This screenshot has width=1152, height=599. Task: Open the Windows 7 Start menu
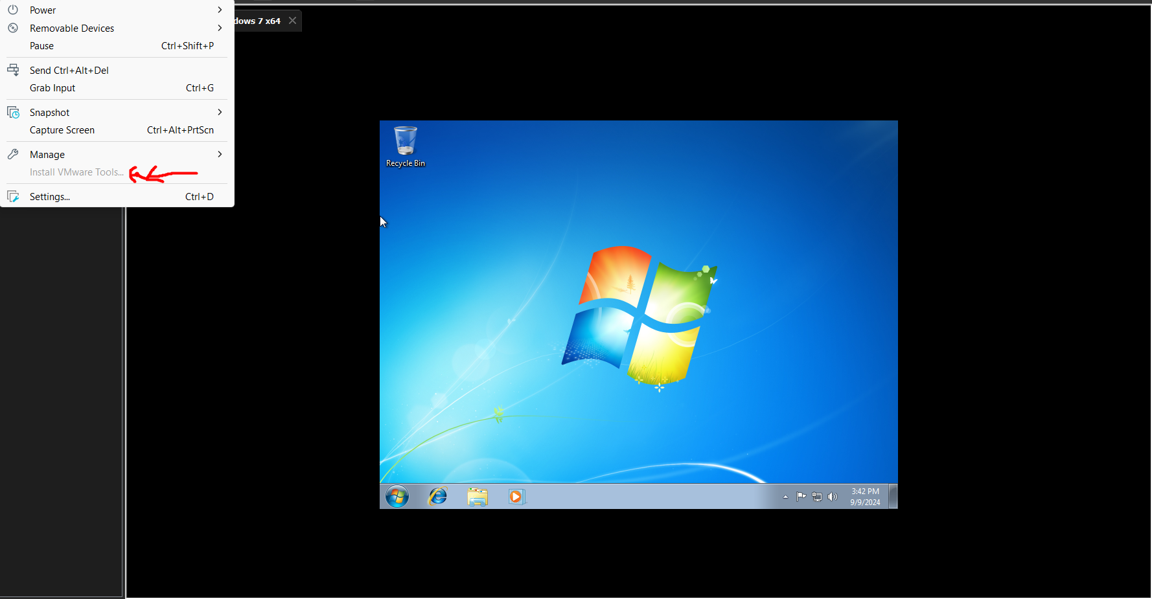coord(397,497)
